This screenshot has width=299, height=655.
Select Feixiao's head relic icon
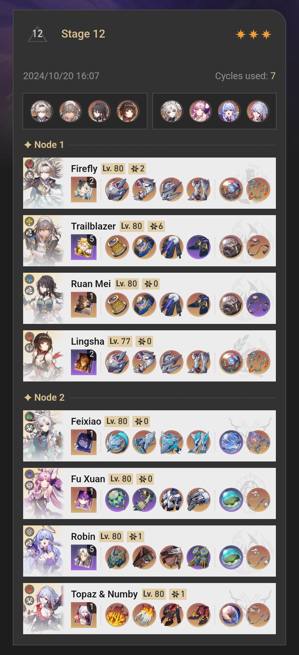pos(117,442)
